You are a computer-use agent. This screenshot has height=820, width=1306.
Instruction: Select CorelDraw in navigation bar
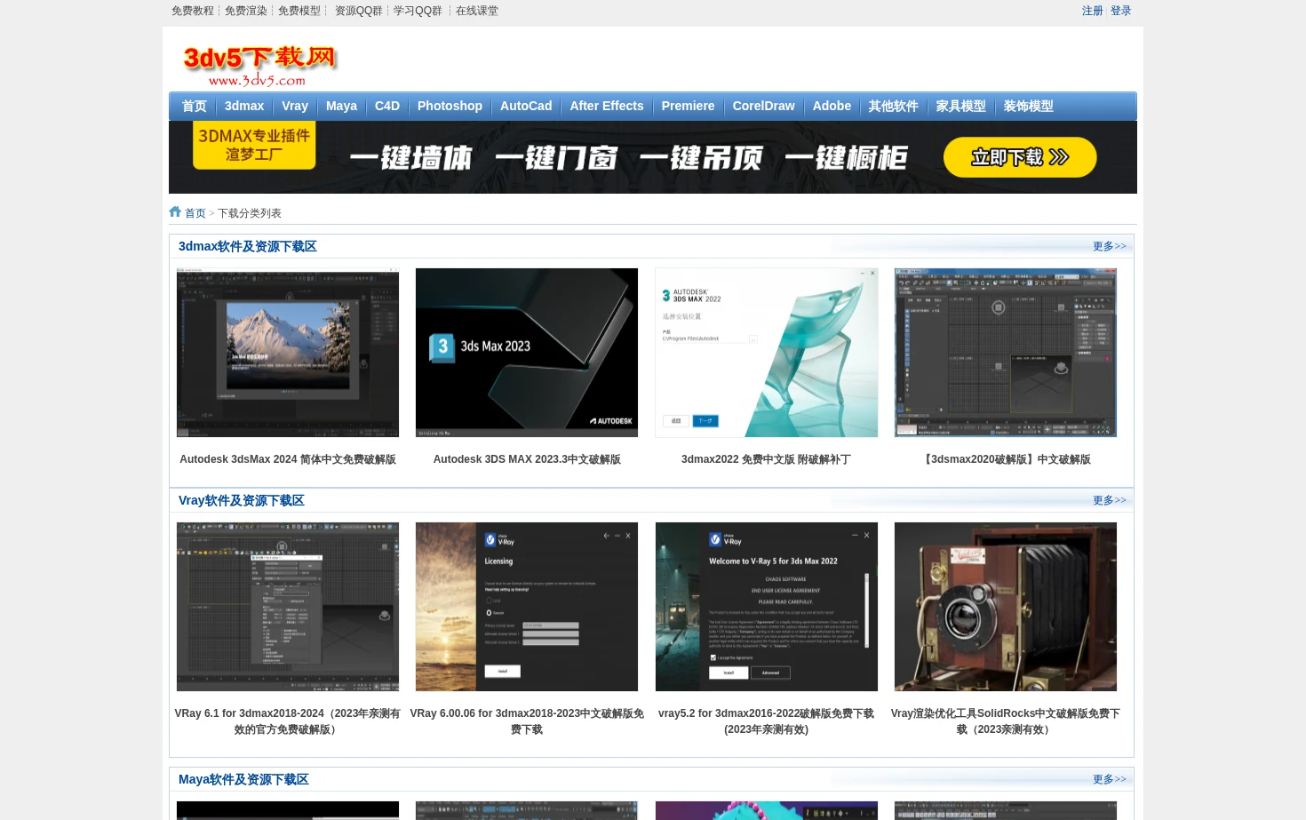[763, 106]
